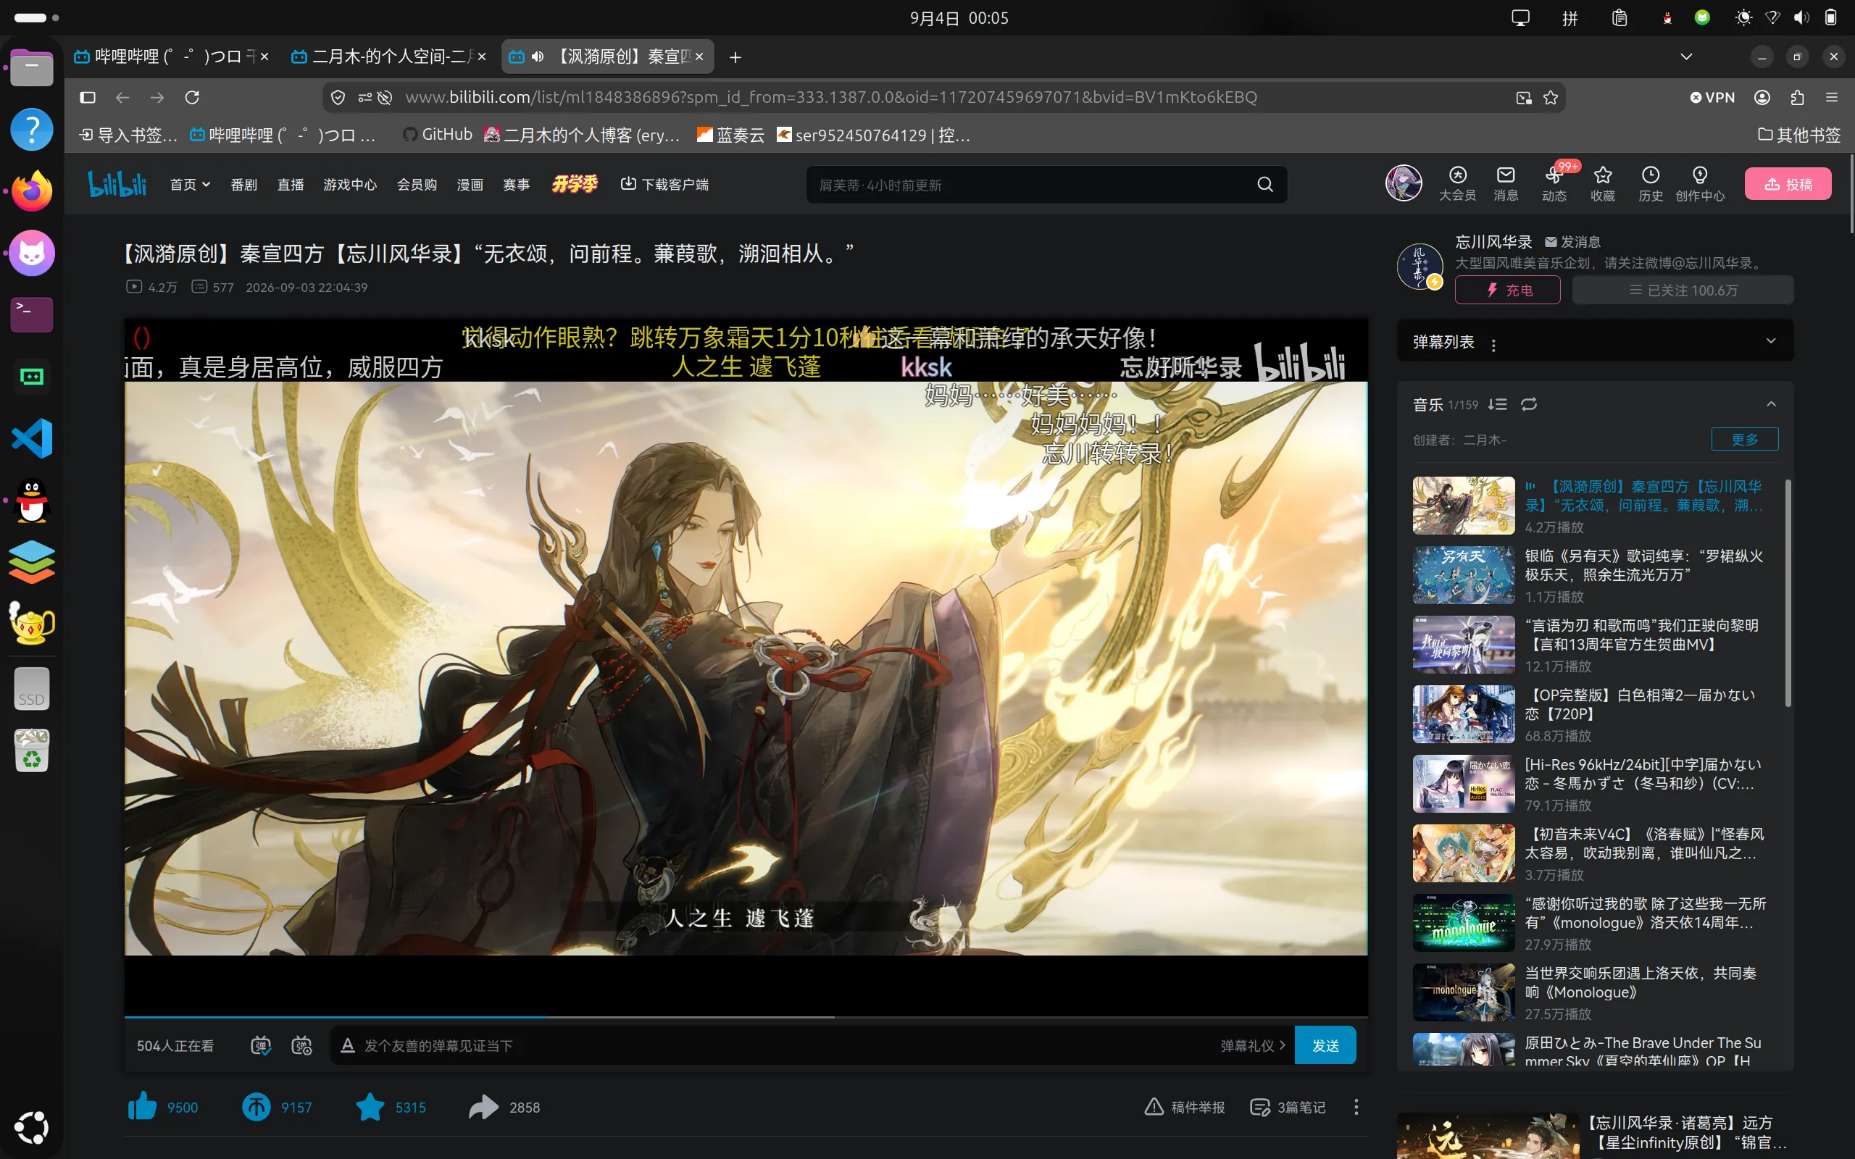Open the more options dots below video
1855x1159 pixels.
click(1356, 1107)
